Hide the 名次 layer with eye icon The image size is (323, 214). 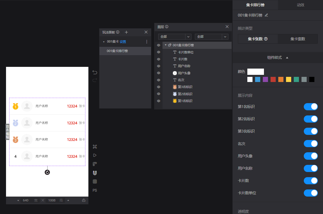point(158,80)
